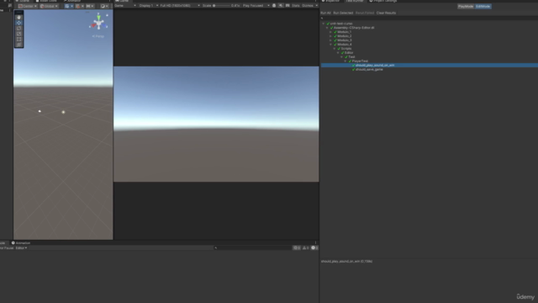Collapse the unit-test-curso root node
Screen dimensions: 538x303
(x=323, y=24)
